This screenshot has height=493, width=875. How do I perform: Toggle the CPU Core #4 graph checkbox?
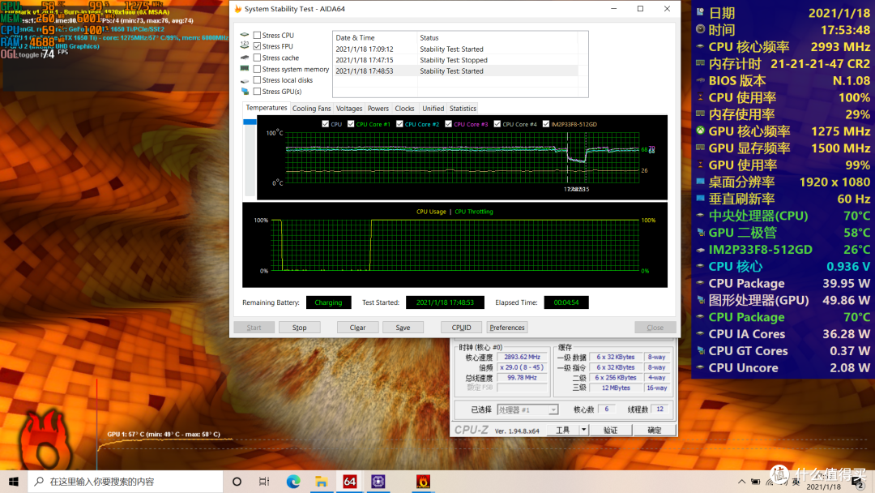497,124
